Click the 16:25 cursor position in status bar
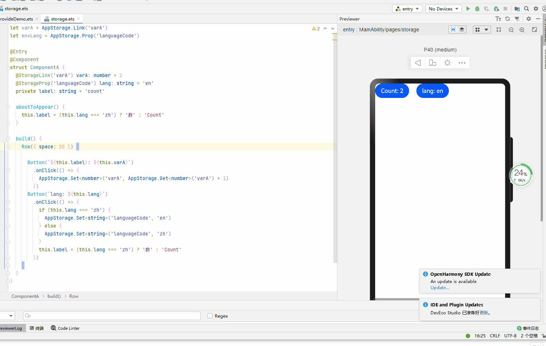 click(480, 336)
